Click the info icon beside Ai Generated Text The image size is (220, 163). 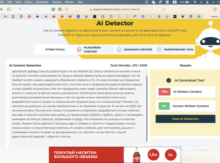169,81
